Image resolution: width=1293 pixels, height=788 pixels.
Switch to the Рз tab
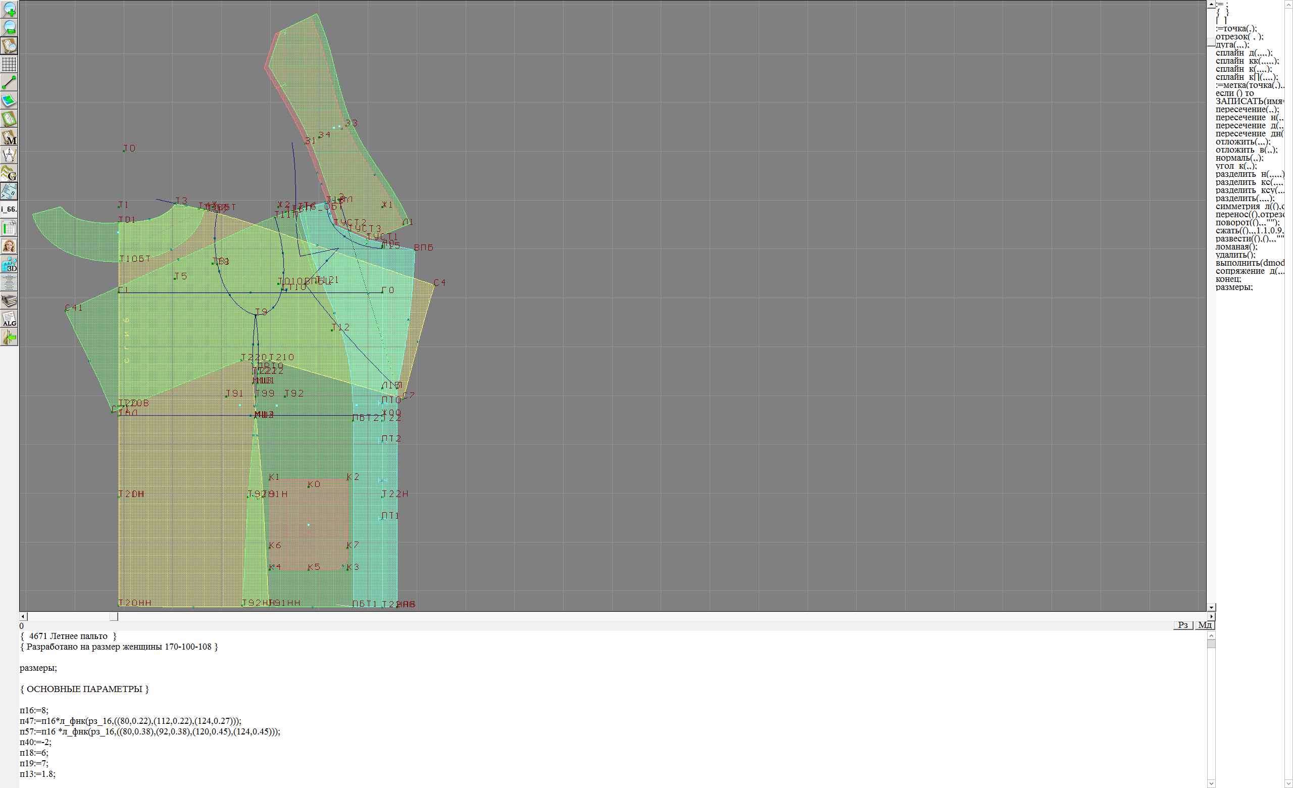pos(1183,625)
